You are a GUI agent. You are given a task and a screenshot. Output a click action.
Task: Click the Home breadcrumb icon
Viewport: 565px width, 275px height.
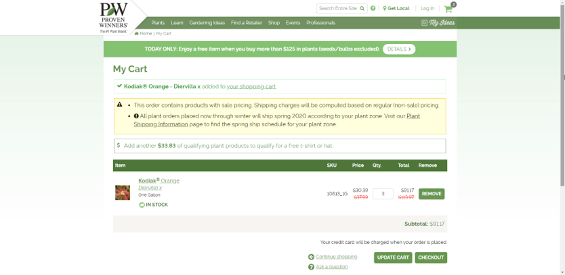[137, 33]
